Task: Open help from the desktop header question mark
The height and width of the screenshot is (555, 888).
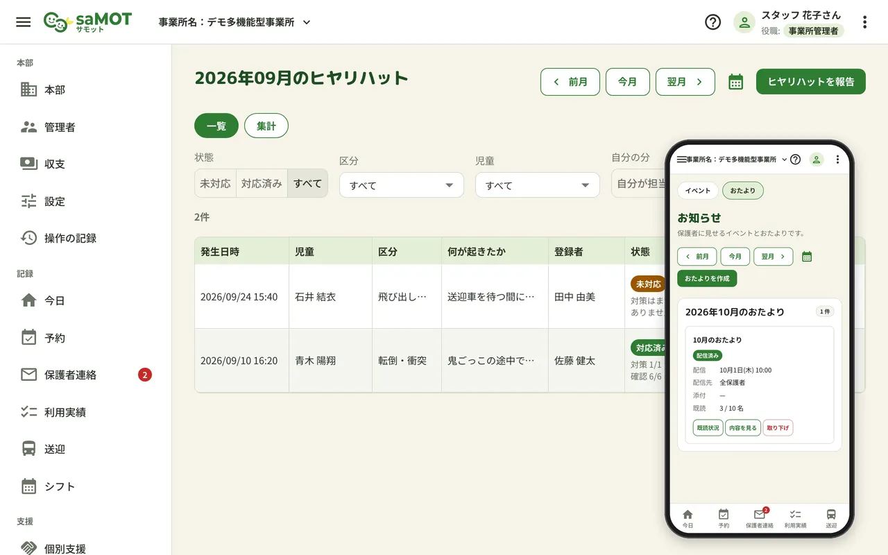Action: (x=712, y=22)
